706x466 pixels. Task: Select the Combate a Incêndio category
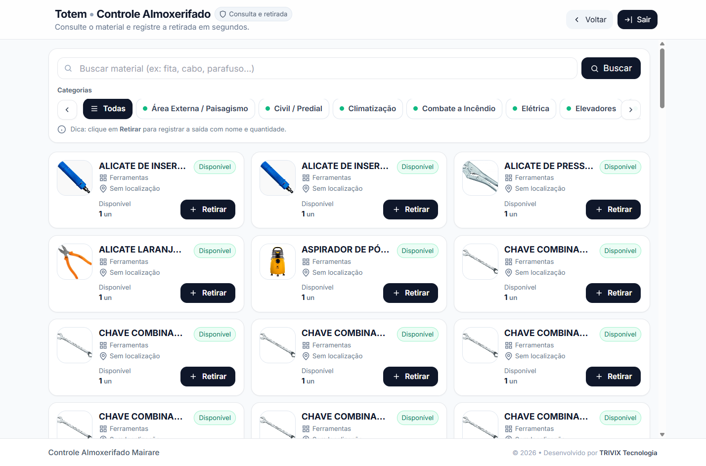click(x=454, y=109)
